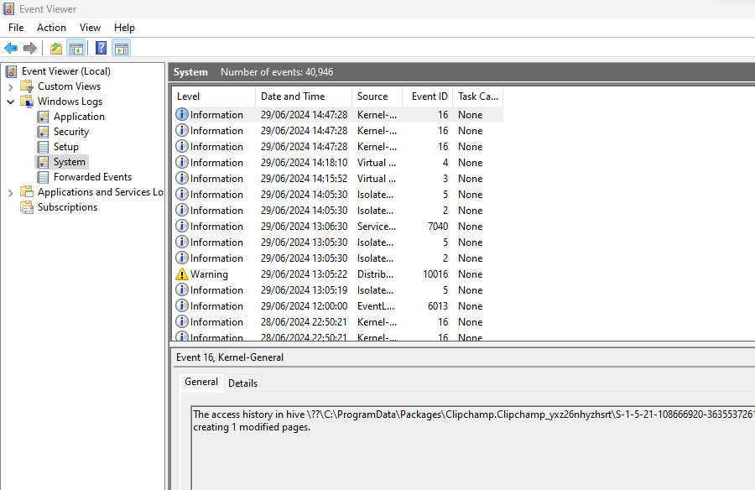Toggle the Show/Hide Console Tree icon
This screenshot has height=490, width=755.
coord(75,48)
